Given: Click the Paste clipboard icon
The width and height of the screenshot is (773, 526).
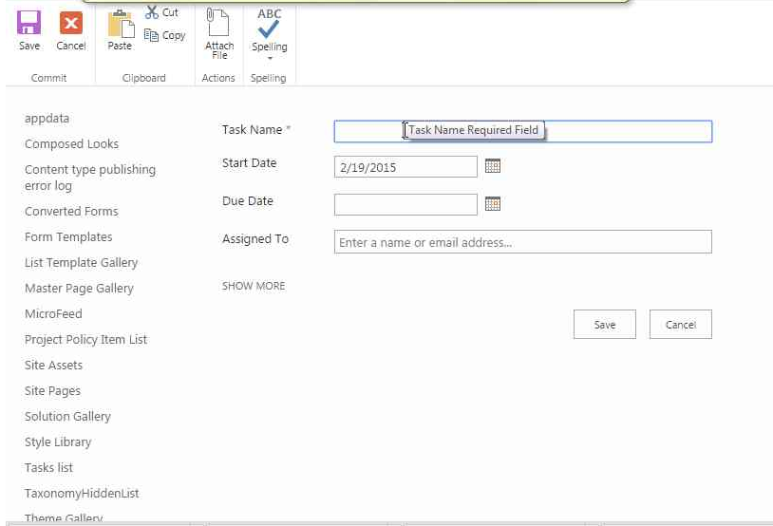Looking at the screenshot, I should pos(121,24).
